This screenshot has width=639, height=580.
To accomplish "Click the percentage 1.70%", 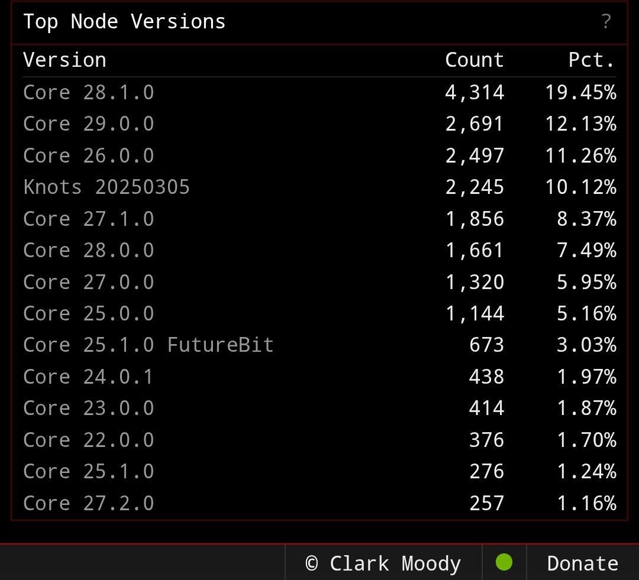I will (x=586, y=440).
